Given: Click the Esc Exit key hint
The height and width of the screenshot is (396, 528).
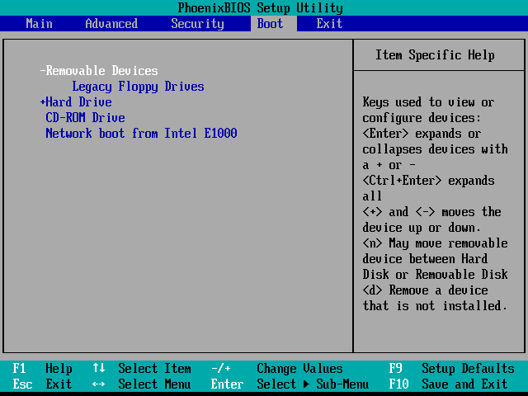Looking at the screenshot, I should pyautogui.click(x=42, y=384).
